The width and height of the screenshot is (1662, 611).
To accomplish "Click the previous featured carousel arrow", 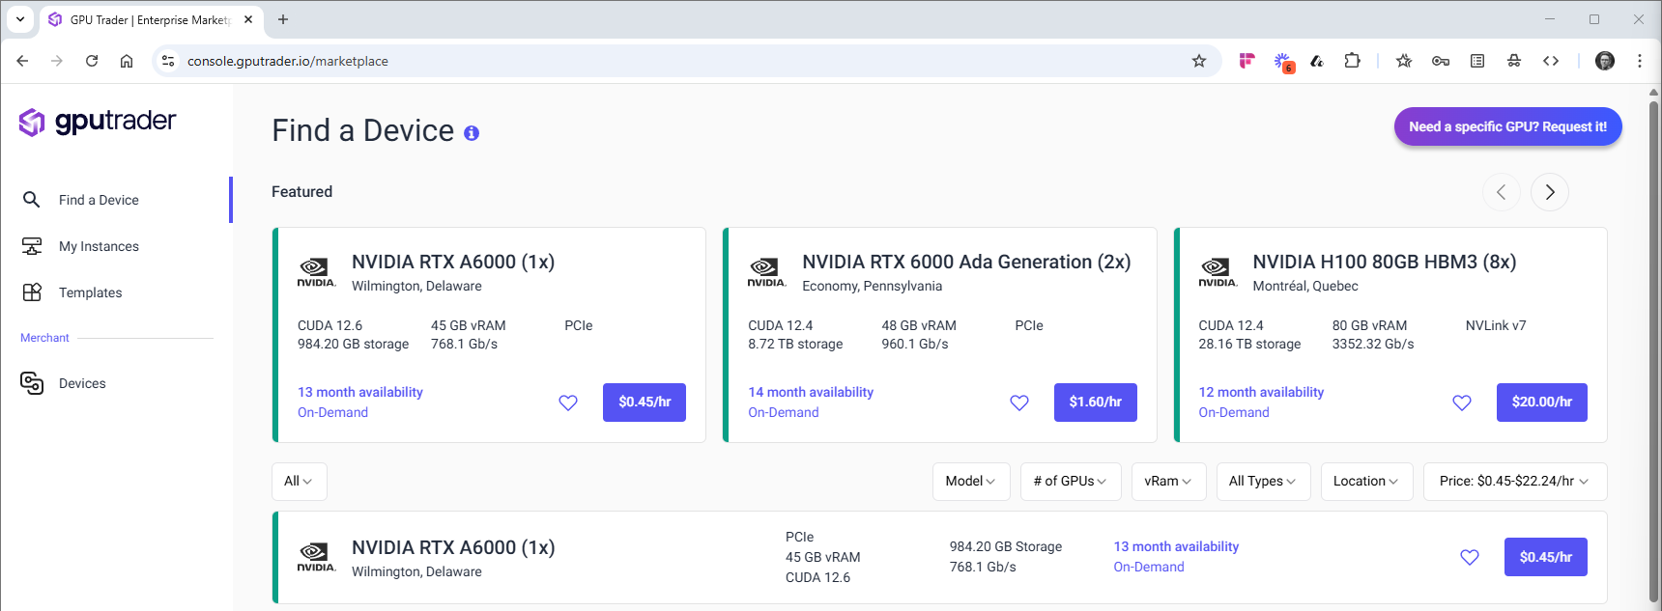I will point(1501,192).
